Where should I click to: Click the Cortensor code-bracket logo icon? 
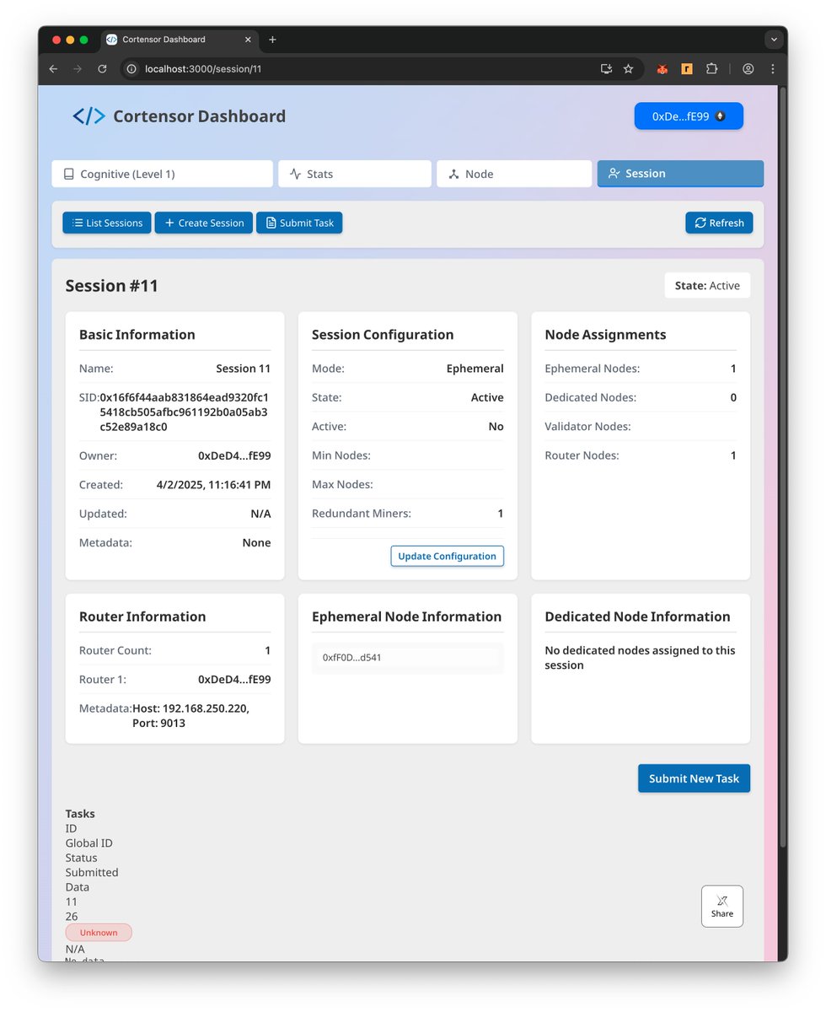point(88,116)
